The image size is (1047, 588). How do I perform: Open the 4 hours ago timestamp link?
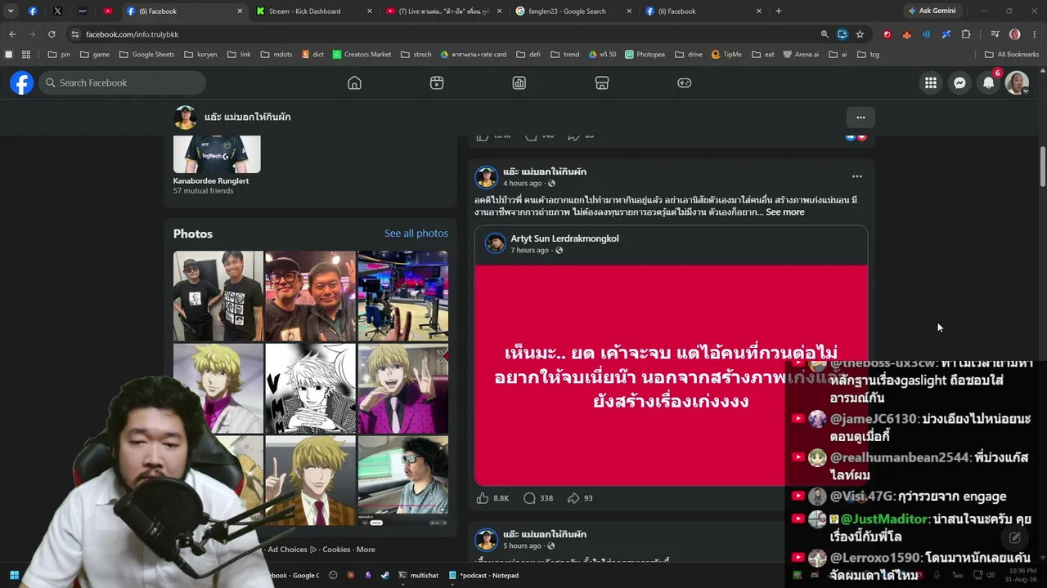tap(523, 183)
